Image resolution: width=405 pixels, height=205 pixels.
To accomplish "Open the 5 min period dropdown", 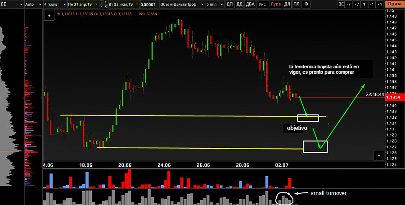I will pyautogui.click(x=214, y=4).
